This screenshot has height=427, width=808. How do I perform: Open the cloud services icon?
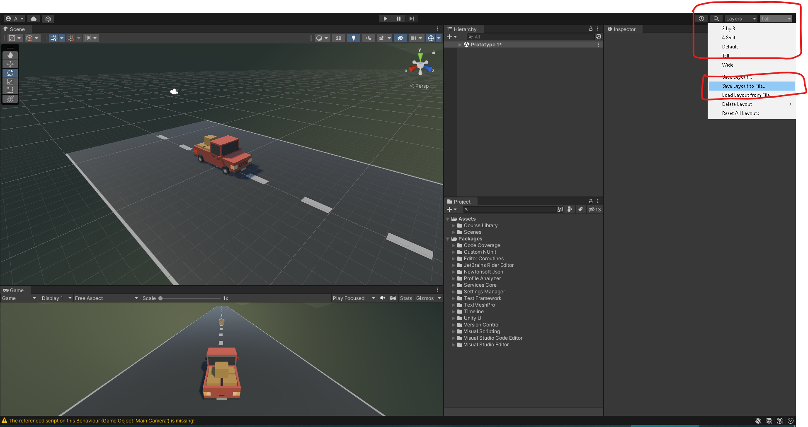[34, 19]
